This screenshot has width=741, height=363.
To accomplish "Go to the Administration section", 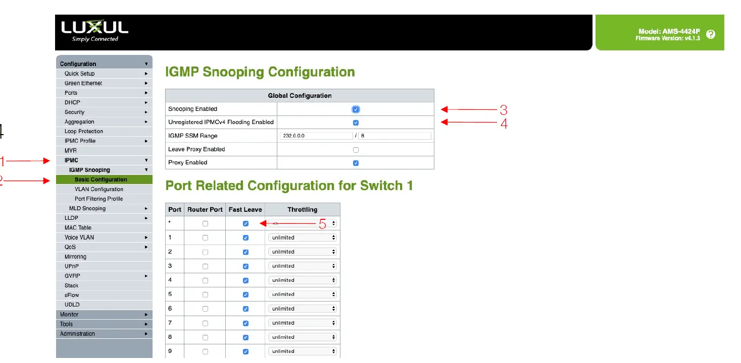I will coord(104,333).
